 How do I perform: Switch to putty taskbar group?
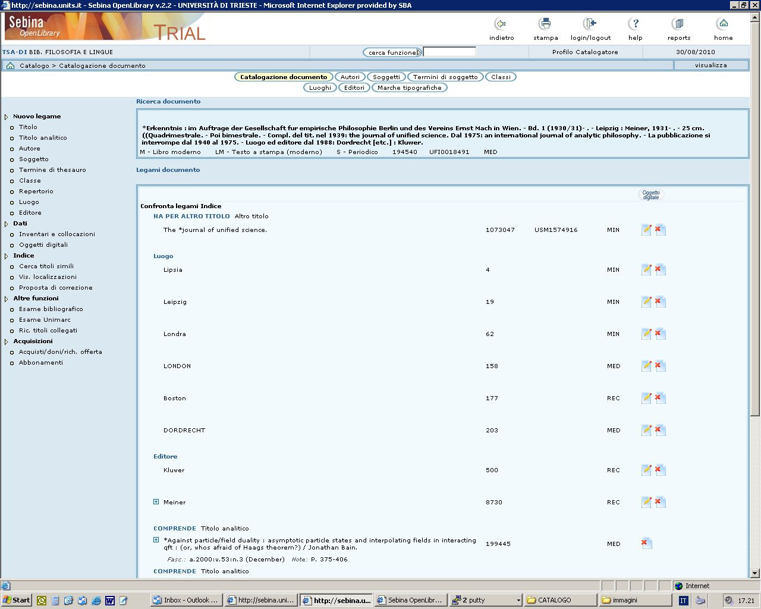click(486, 600)
